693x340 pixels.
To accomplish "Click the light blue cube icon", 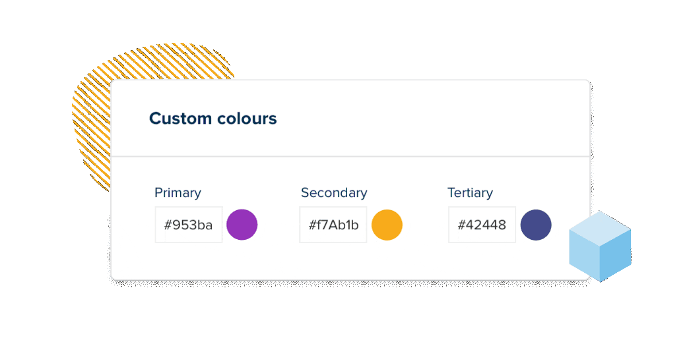I will pyautogui.click(x=600, y=246).
